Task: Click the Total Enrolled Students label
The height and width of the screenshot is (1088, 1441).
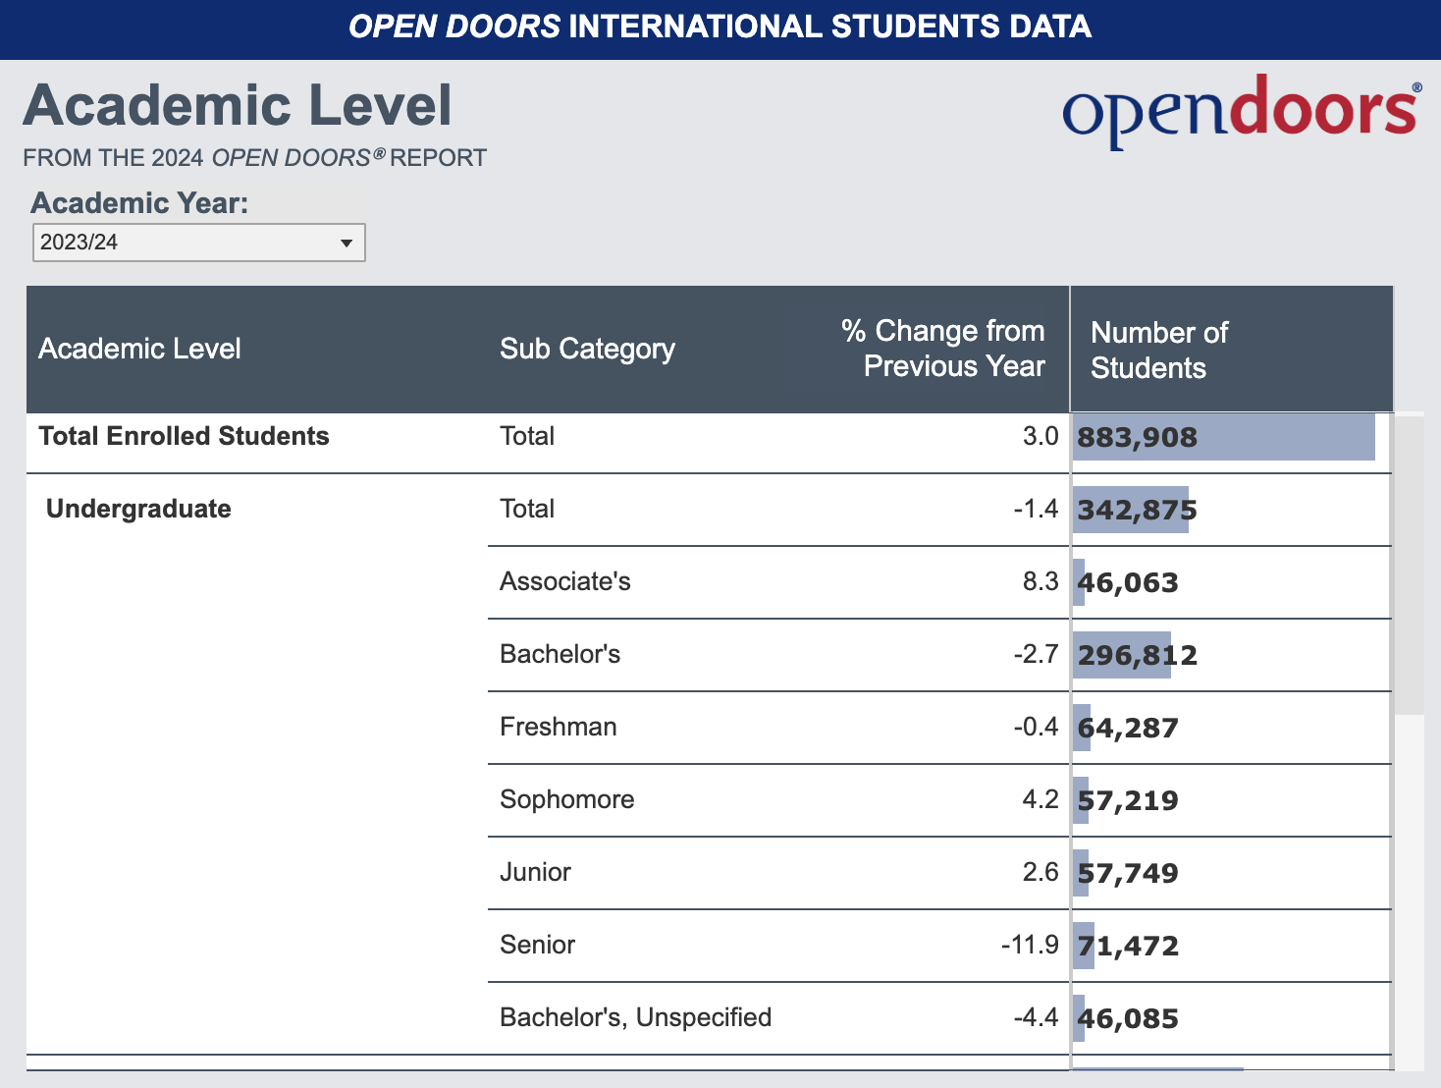Action: 184,436
